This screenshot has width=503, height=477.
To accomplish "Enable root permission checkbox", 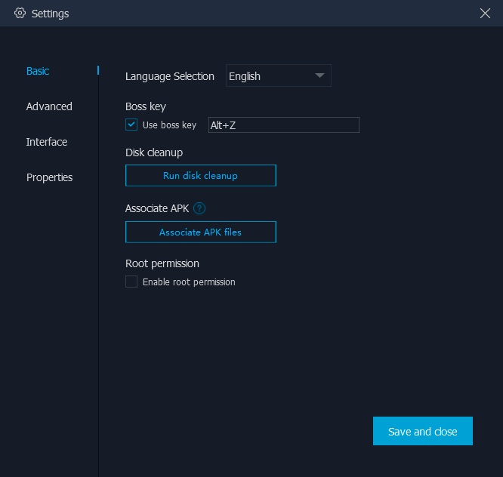I will point(131,282).
